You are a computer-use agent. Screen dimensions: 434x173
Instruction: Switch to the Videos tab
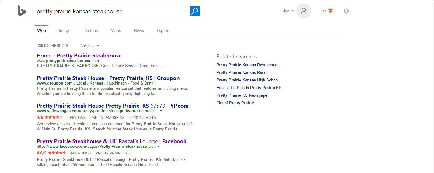(91, 30)
